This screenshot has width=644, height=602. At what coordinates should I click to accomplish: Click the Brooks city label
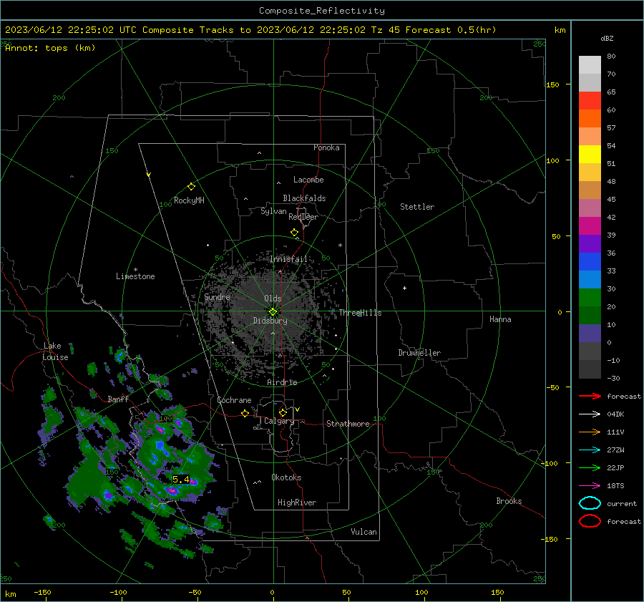tap(509, 501)
